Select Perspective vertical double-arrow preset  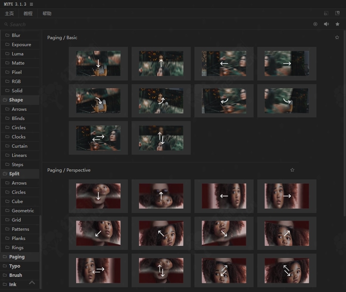[x=161, y=270]
